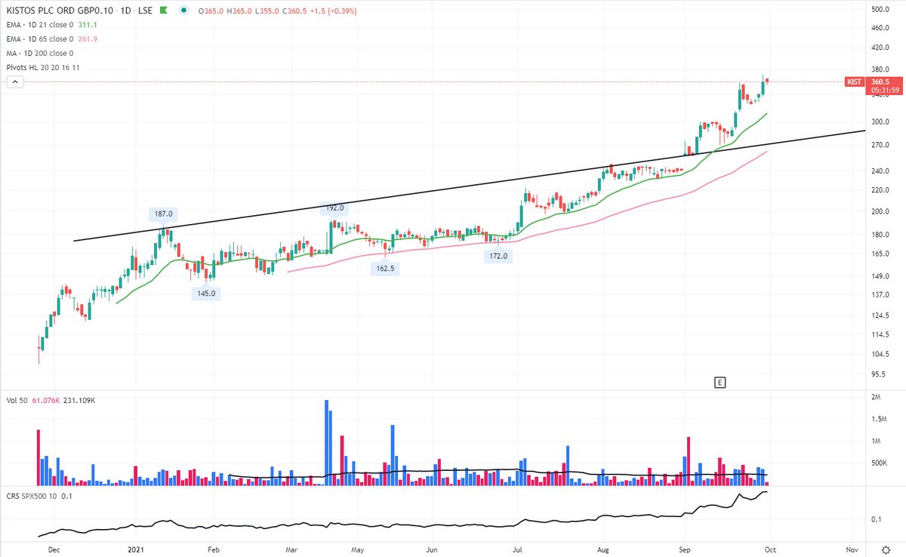Click the 500.0 price axis label
906x557 pixels.
(x=882, y=9)
